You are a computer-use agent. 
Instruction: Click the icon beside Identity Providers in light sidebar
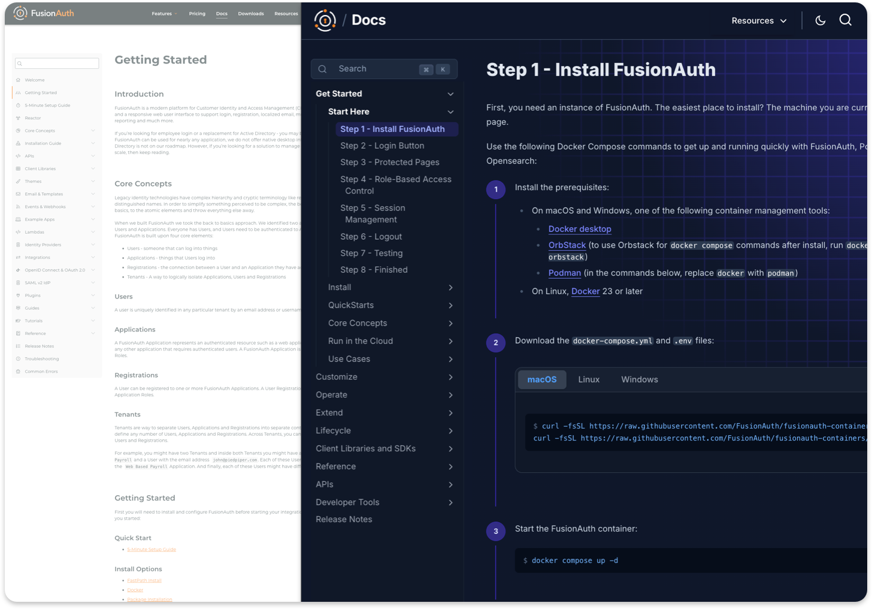pyautogui.click(x=19, y=245)
